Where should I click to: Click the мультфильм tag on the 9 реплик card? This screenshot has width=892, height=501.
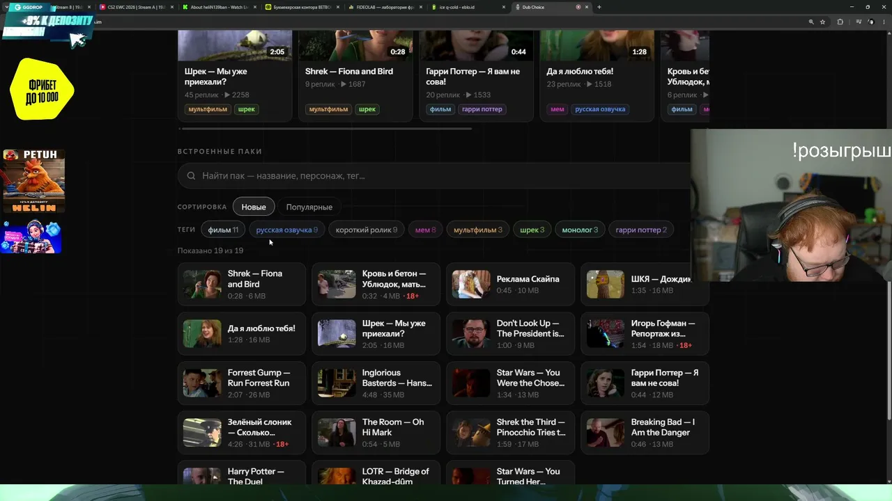coord(328,109)
